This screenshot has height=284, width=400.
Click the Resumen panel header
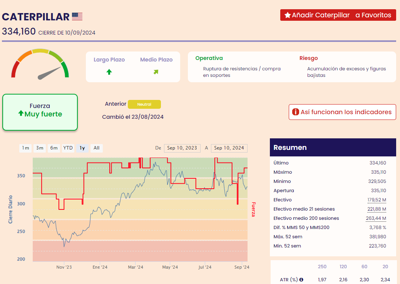(333, 148)
